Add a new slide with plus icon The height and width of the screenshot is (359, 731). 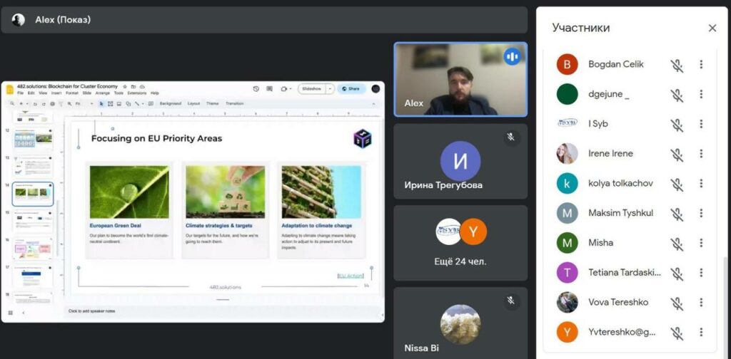21,104
